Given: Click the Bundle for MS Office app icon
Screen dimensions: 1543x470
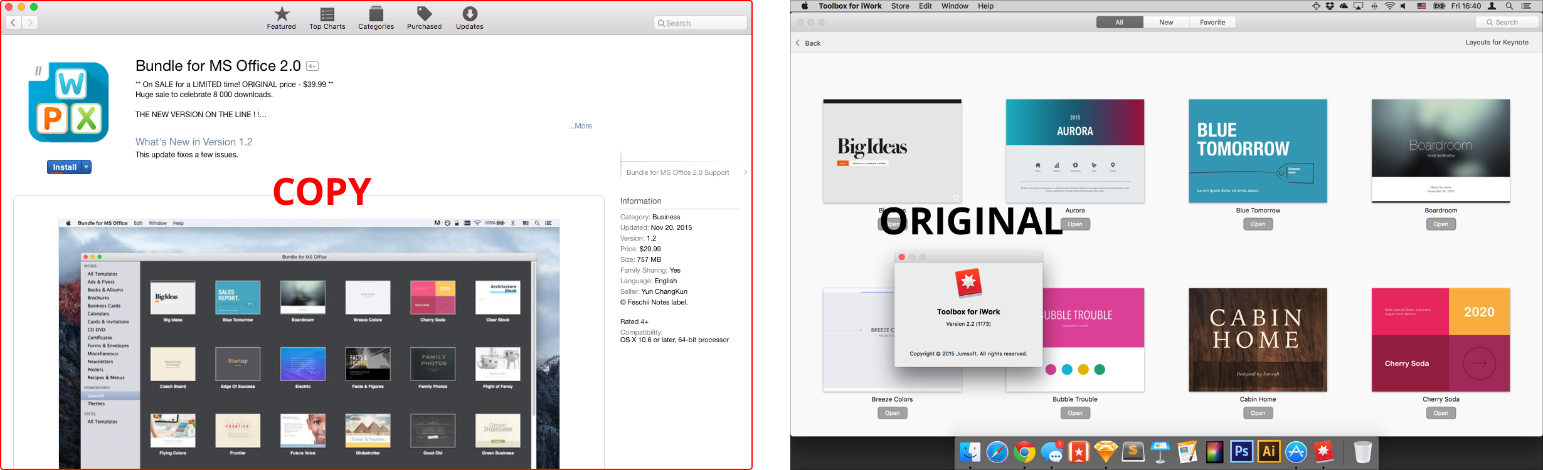Looking at the screenshot, I should tap(68, 102).
